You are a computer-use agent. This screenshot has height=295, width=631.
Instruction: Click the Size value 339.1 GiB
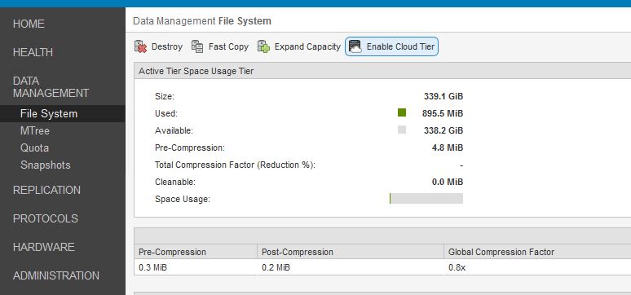(x=443, y=97)
